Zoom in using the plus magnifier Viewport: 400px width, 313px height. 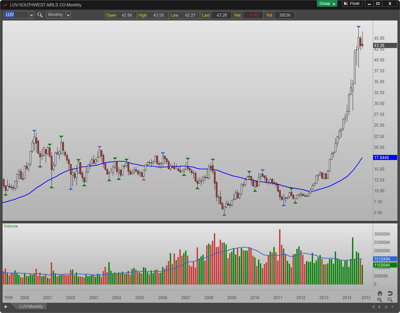click(x=380, y=300)
